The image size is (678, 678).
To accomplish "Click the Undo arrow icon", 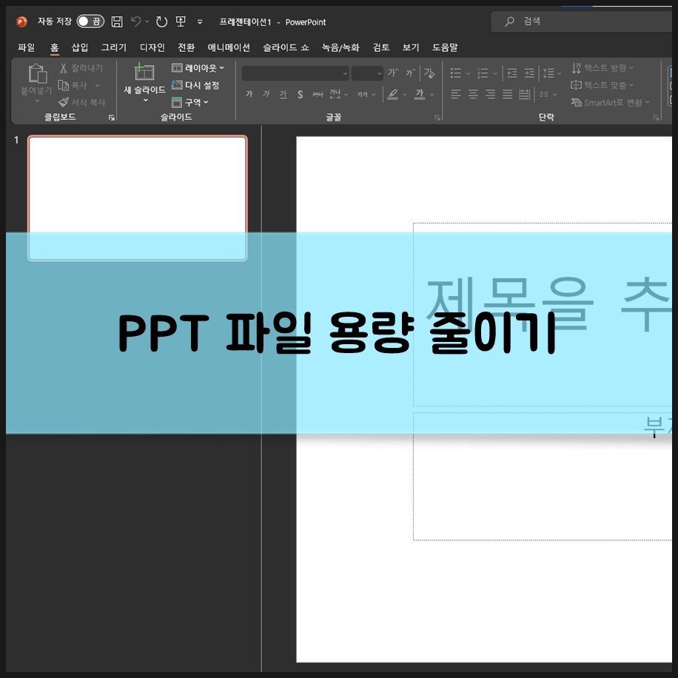I will pos(135,21).
